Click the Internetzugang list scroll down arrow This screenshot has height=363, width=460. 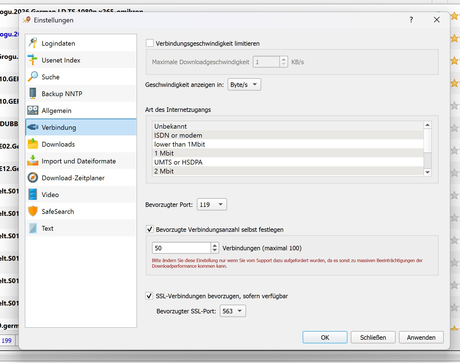tap(428, 172)
